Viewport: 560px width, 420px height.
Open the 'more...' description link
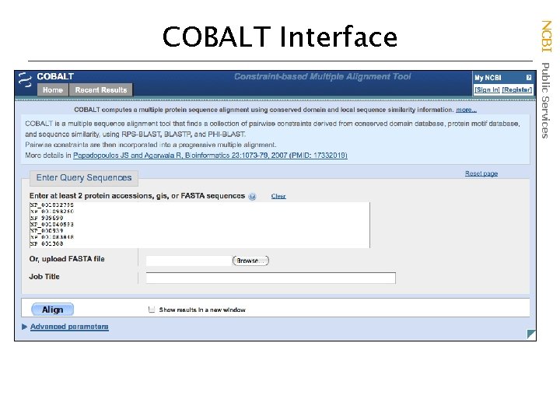(x=466, y=110)
